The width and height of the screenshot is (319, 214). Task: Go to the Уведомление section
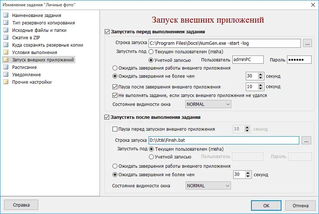(26, 75)
